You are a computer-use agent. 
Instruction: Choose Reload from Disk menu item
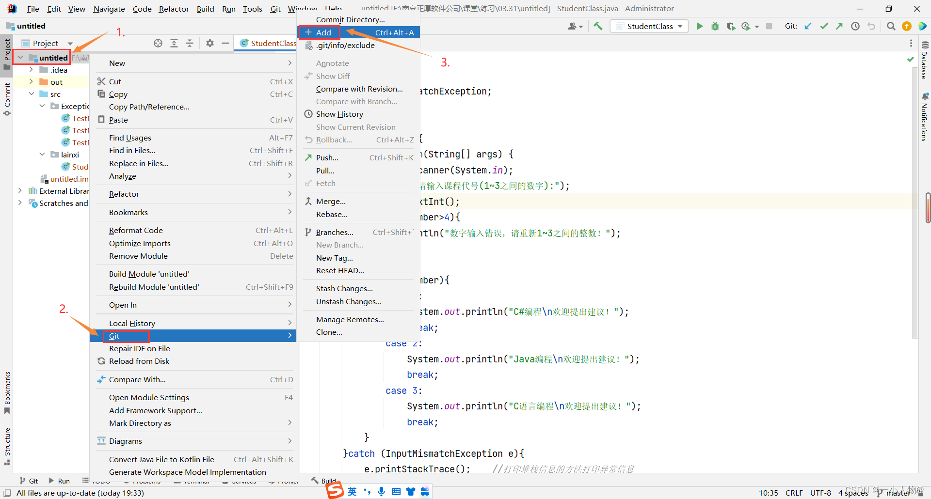click(193, 361)
